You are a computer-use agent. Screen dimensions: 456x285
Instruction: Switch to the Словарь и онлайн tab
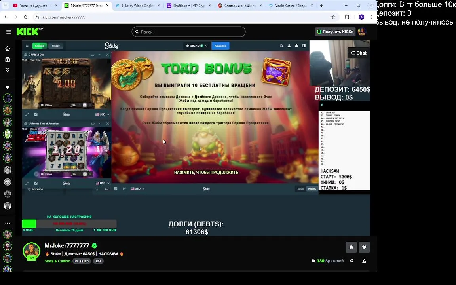pyautogui.click(x=240, y=6)
